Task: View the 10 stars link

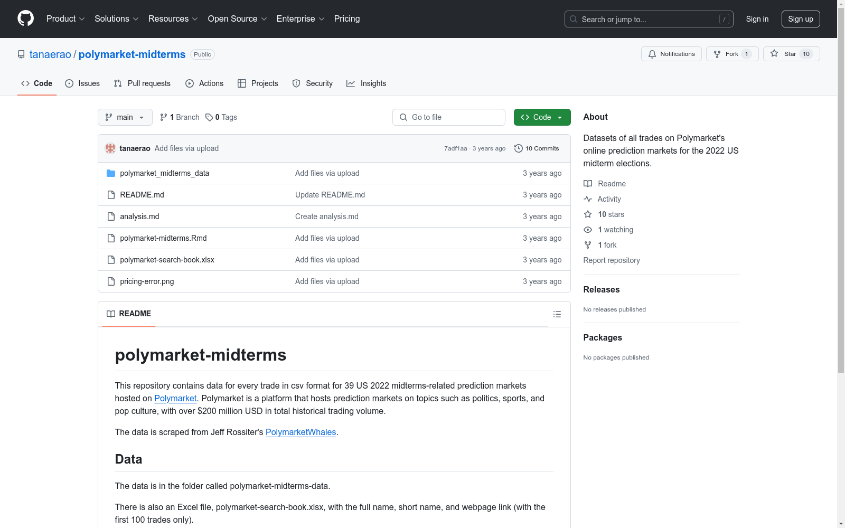Action: pos(604,214)
